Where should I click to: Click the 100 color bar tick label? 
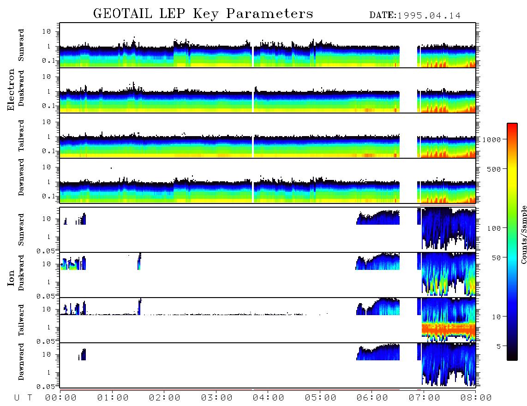pyautogui.click(x=494, y=228)
